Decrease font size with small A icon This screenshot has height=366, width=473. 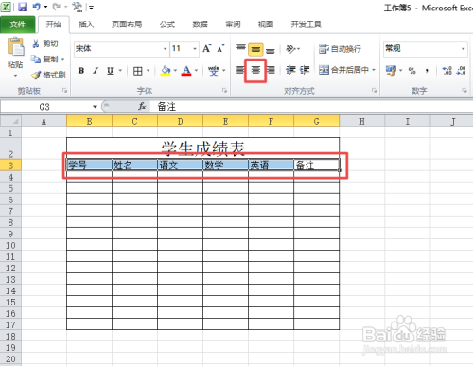pos(220,49)
